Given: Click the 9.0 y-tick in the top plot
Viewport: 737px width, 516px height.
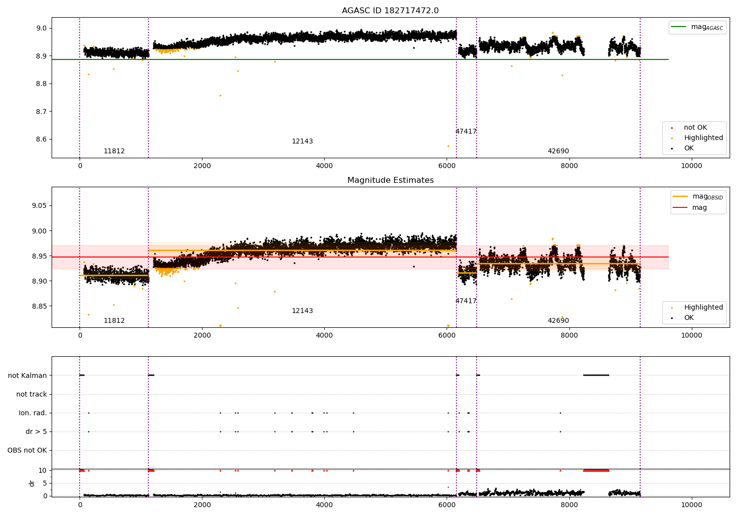Looking at the screenshot, I should pos(42,29).
